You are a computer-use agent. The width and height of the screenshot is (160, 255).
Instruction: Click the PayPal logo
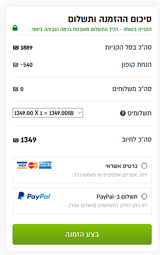pyautogui.click(x=34, y=196)
